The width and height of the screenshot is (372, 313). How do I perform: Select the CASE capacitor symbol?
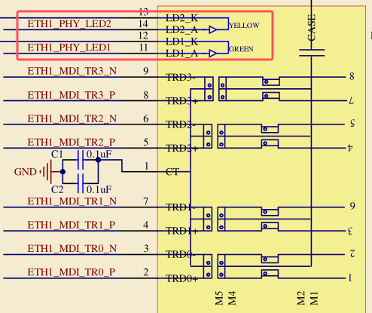point(312,53)
